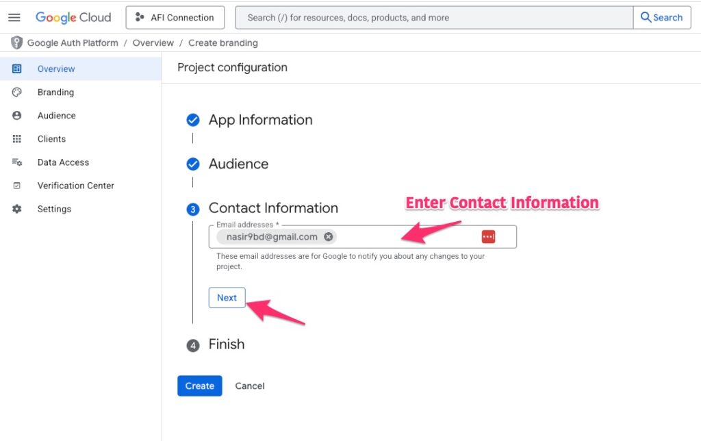The height and width of the screenshot is (441, 701).
Task: Open Data Access from the sidebar
Action: (x=63, y=162)
